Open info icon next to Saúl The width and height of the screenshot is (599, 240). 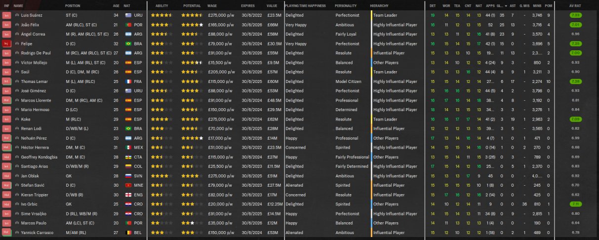pyautogui.click(x=17, y=72)
